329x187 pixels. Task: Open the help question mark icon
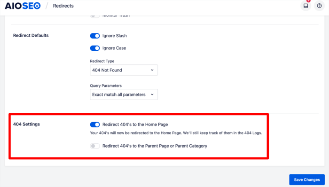[319, 6]
